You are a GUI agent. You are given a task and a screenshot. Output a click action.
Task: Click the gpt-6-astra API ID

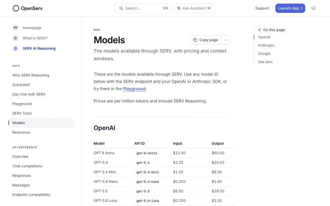point(147,153)
